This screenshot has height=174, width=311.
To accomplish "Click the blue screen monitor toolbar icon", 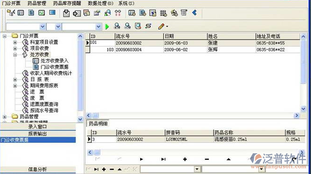I will [52, 13].
